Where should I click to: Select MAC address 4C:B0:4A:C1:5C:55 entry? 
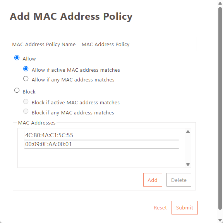[x=101, y=135]
